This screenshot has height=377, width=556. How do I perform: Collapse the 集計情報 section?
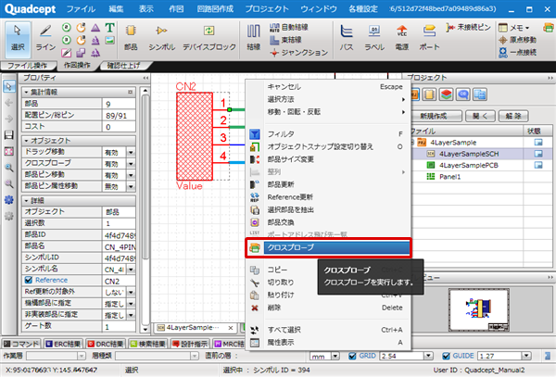pyautogui.click(x=26, y=92)
